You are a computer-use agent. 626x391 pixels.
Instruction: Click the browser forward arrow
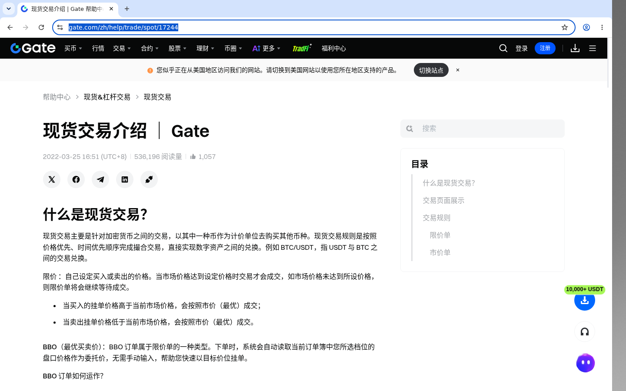pos(26,27)
